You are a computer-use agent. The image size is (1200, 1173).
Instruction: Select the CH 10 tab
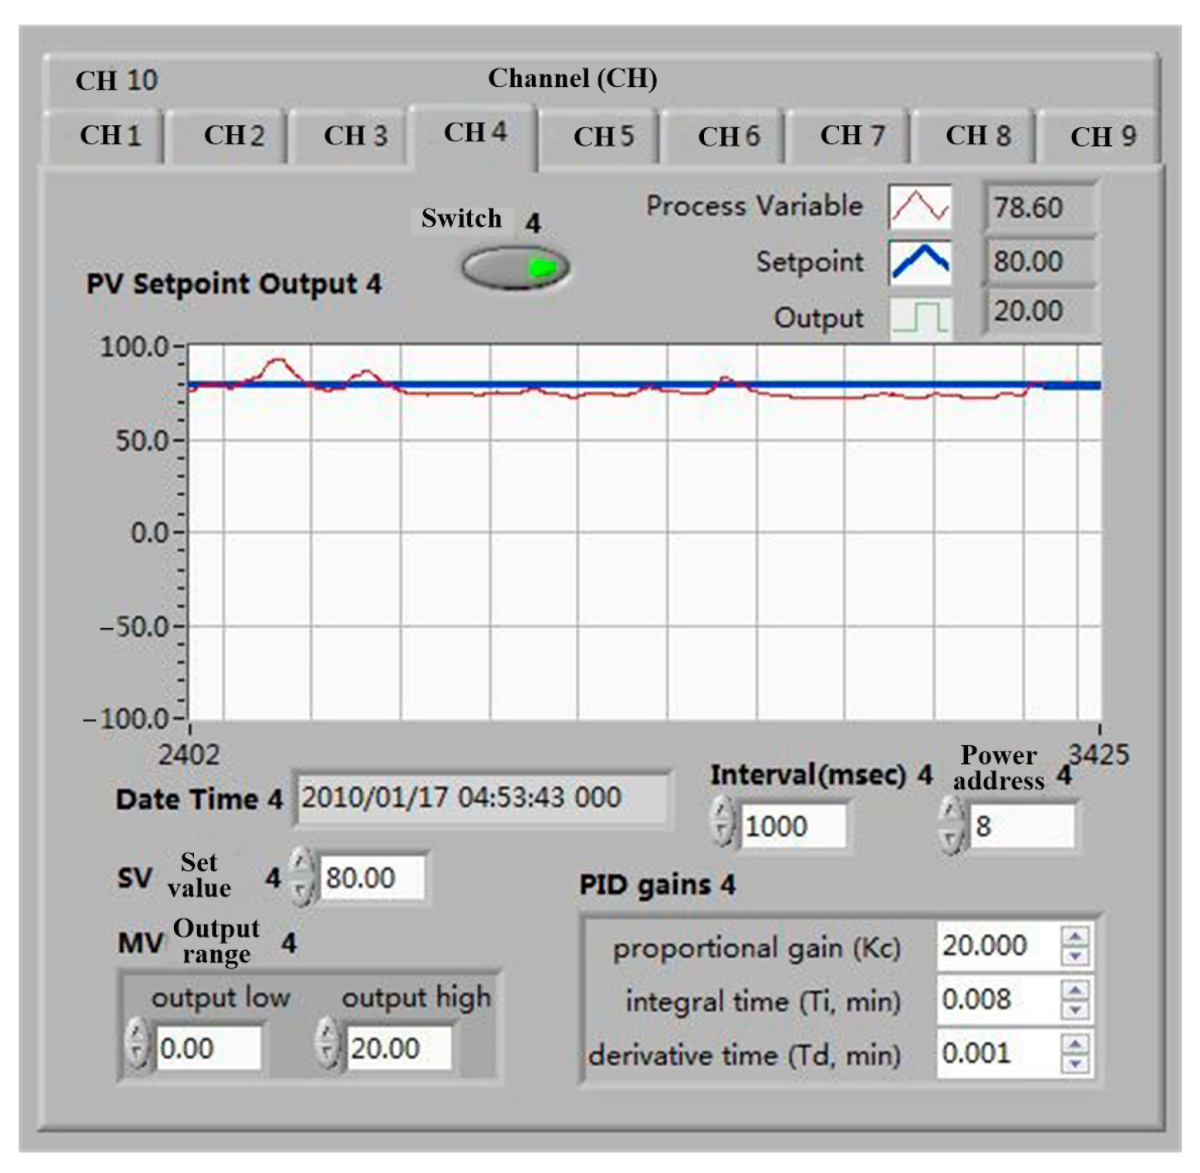coord(116,80)
